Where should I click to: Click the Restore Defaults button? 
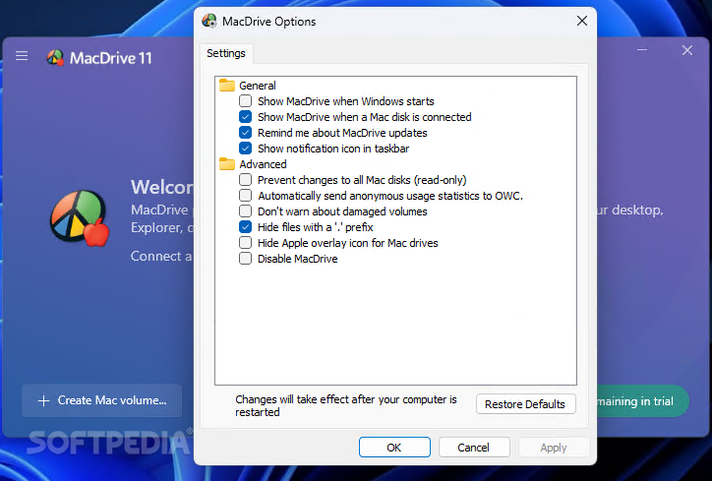coord(525,404)
